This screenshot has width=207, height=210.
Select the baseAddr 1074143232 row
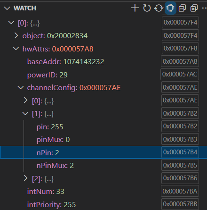[x=103, y=61]
